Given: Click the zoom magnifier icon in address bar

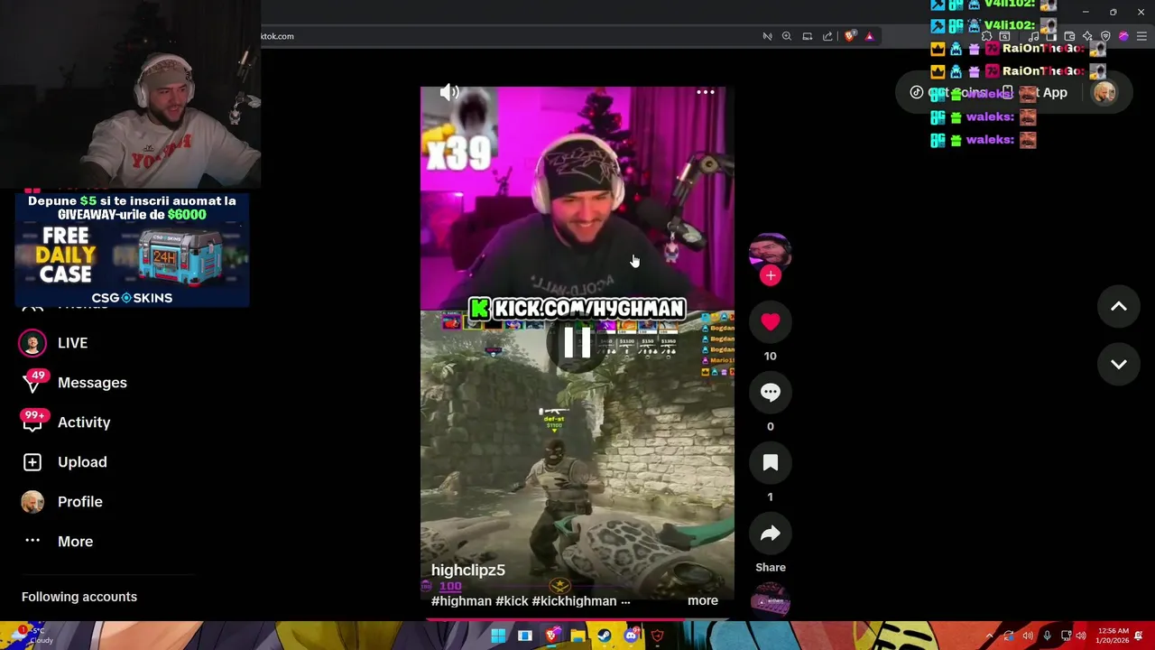Looking at the screenshot, I should tap(787, 36).
